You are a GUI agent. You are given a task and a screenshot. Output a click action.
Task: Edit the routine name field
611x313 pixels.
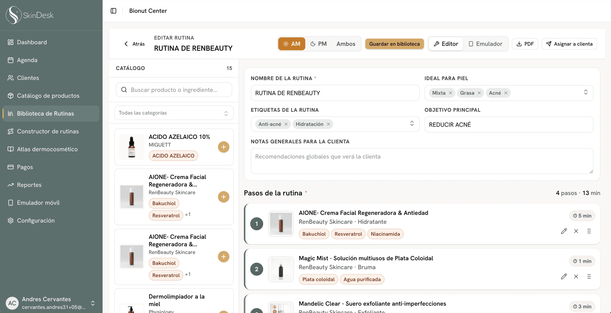click(335, 93)
